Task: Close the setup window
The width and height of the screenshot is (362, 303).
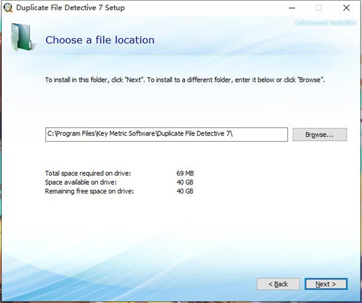Action: click(x=346, y=8)
